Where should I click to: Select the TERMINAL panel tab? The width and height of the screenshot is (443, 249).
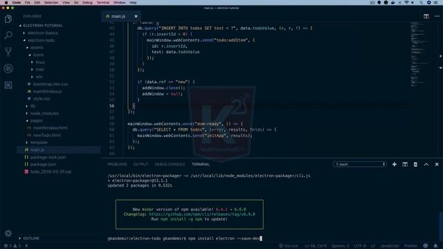tap(201, 165)
